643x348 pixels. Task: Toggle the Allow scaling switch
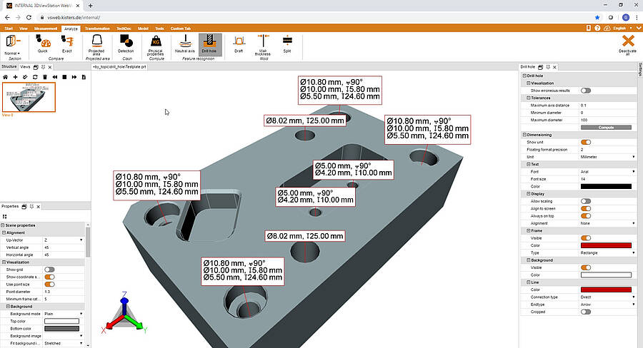pos(586,201)
